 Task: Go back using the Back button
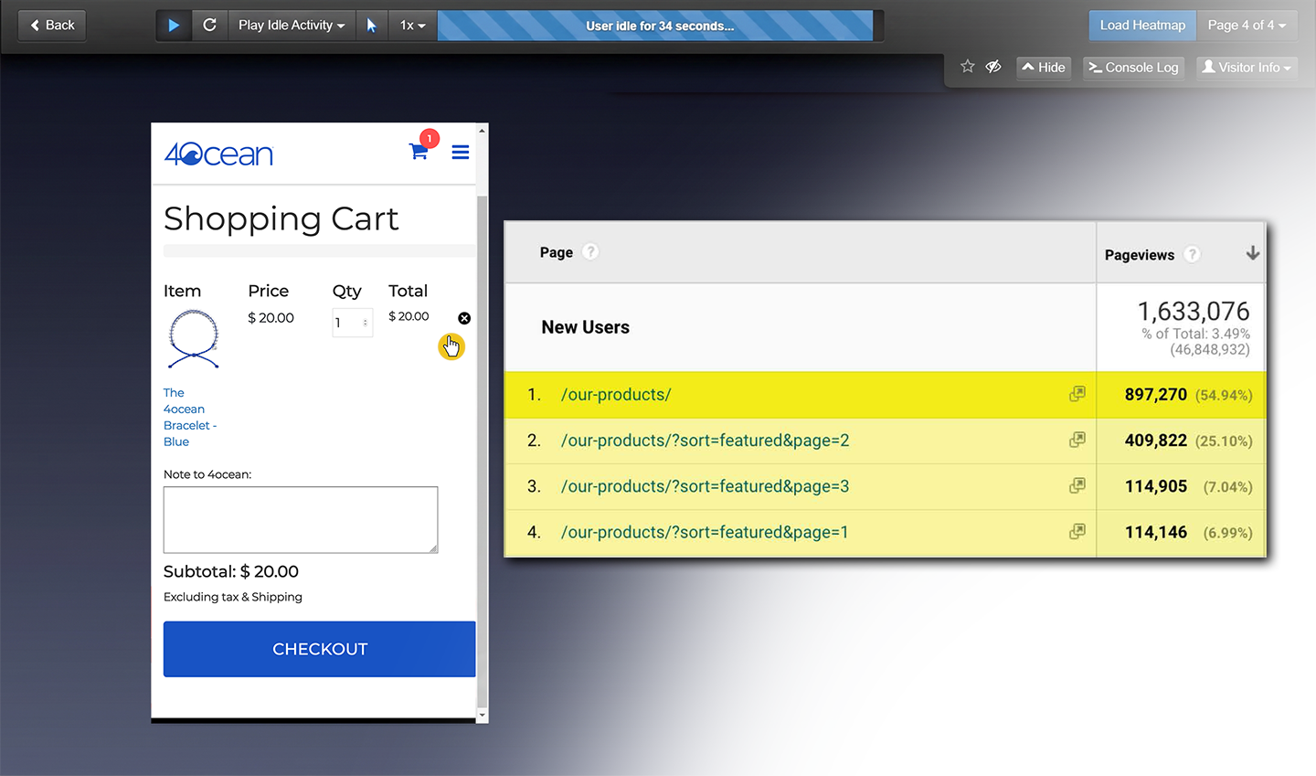point(52,26)
